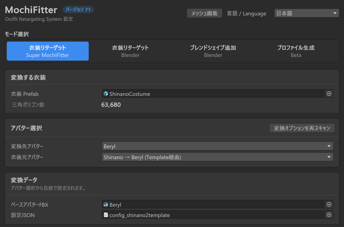Image resolution: width=344 pixels, height=227 pixels.
Task: Click the Outfit Retargeting System 設定 subtitle
Action: (39, 19)
